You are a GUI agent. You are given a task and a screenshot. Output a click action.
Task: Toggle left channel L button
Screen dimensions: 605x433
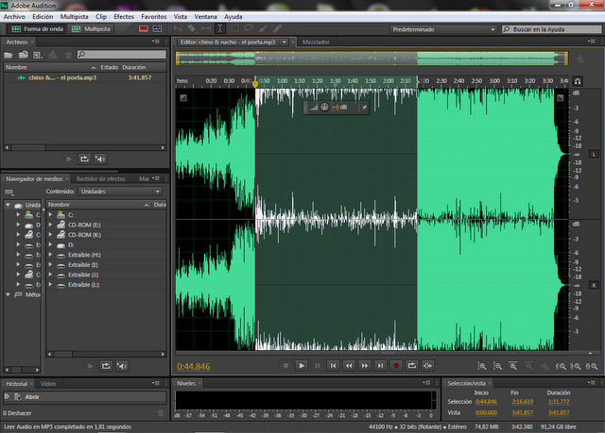pyautogui.click(x=594, y=155)
